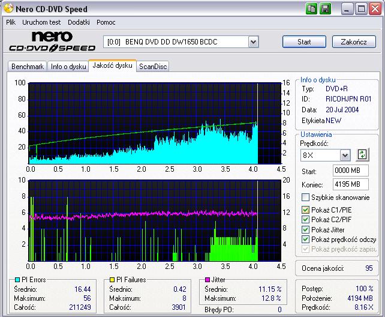This screenshot has height=317, width=385.
Task: Click the refresh icon beside speed dropdown
Action: [x=362, y=154]
